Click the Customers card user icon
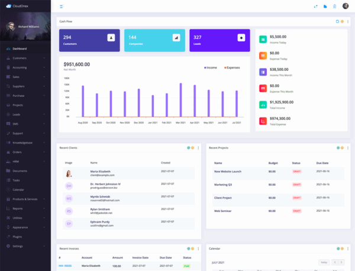Viewport: 355px width, 271px height. (x=111, y=37)
